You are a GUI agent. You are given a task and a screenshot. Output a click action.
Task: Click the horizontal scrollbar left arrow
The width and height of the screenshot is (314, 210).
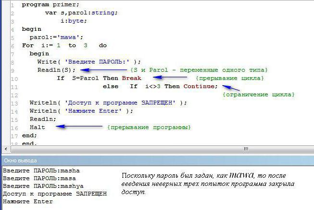tap(6, 149)
